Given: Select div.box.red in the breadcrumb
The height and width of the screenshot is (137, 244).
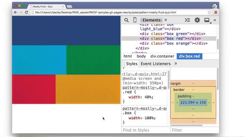Looking at the screenshot, I should pos(189,56).
